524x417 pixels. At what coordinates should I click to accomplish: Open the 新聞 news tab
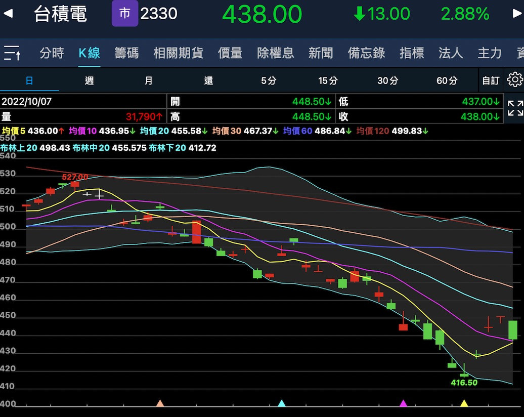click(x=321, y=53)
